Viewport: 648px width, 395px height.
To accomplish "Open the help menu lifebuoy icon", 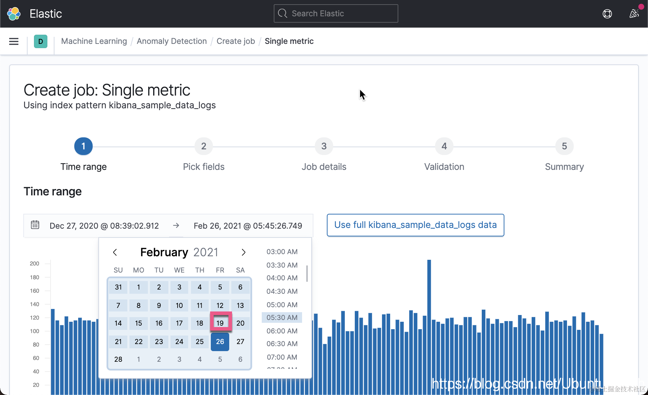I will 607,14.
